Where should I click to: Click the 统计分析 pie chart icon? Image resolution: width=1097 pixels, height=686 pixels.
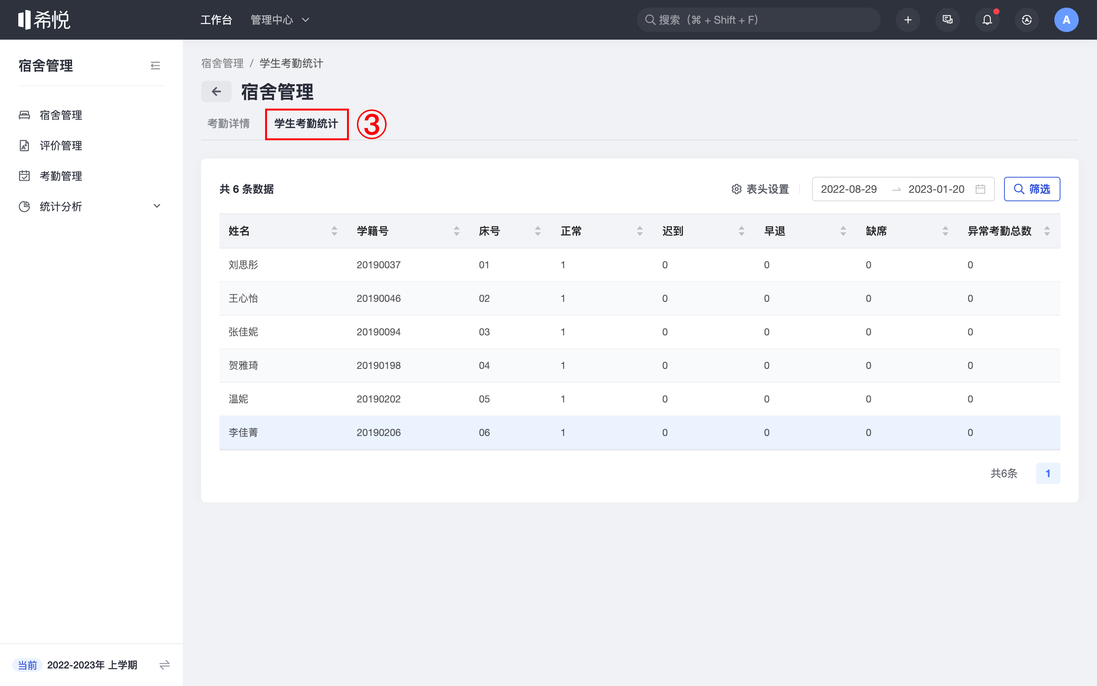tap(24, 207)
